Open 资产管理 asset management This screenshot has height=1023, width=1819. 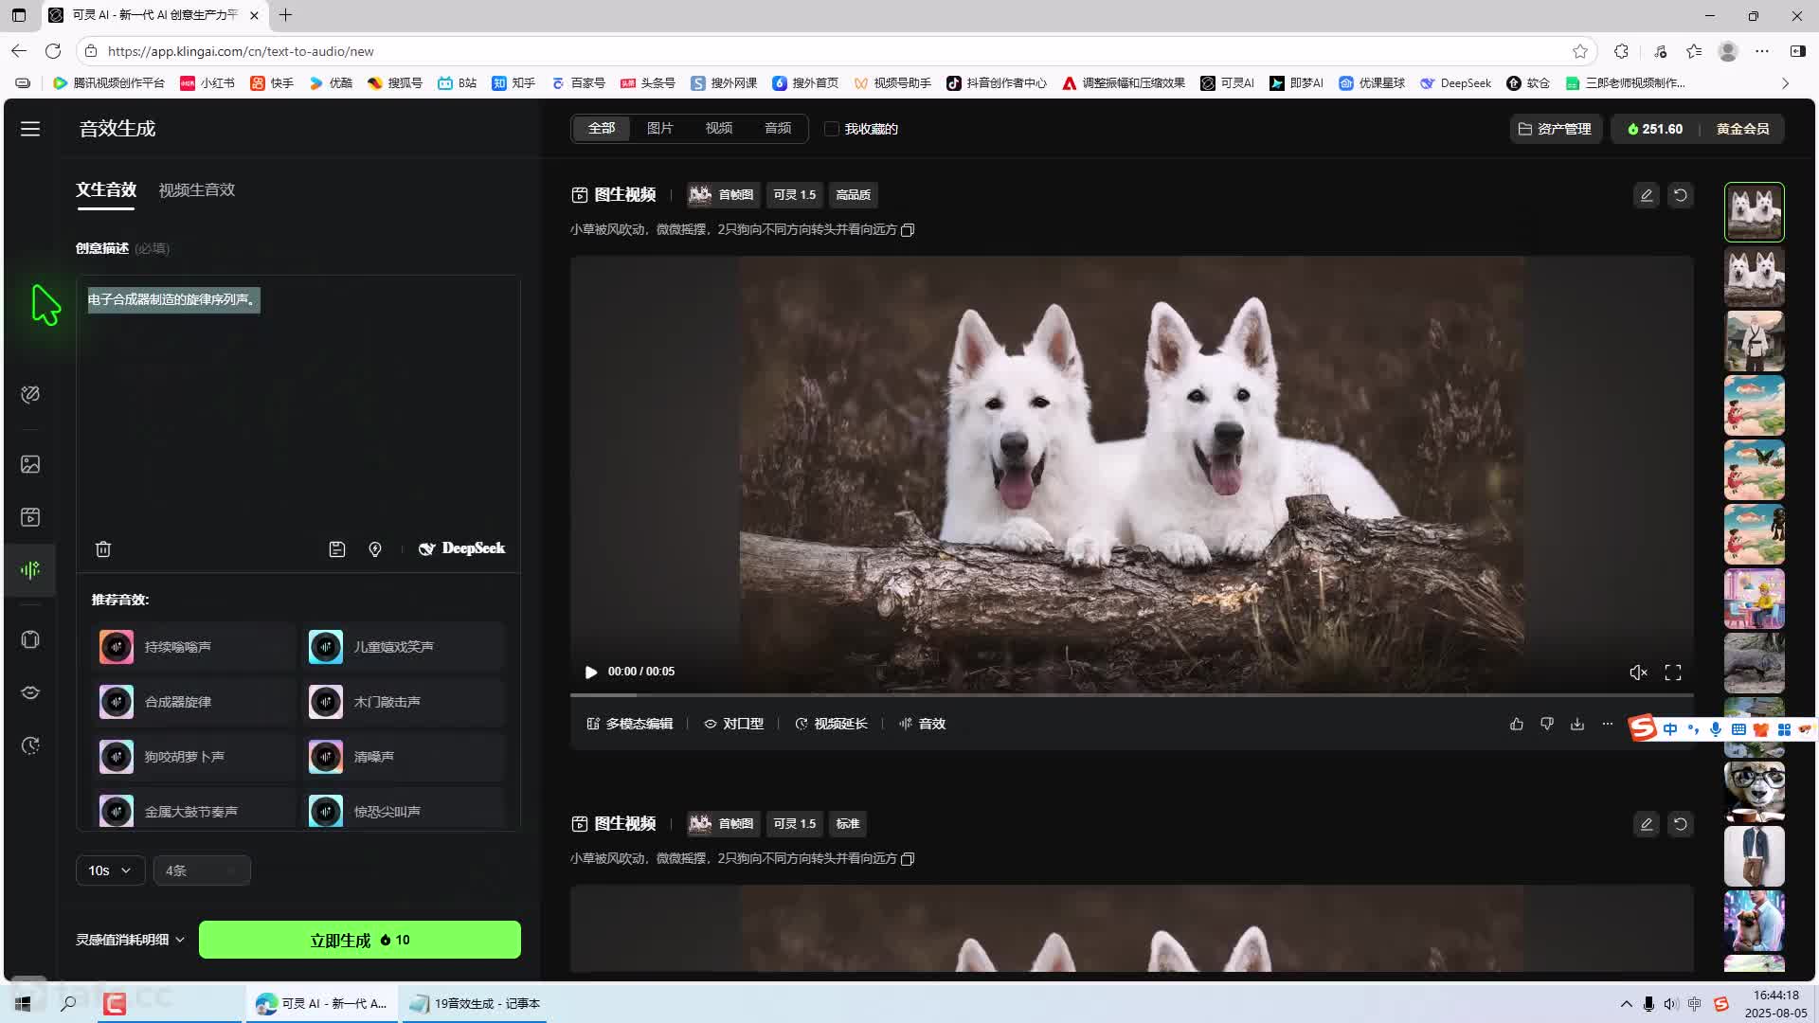[1555, 129]
